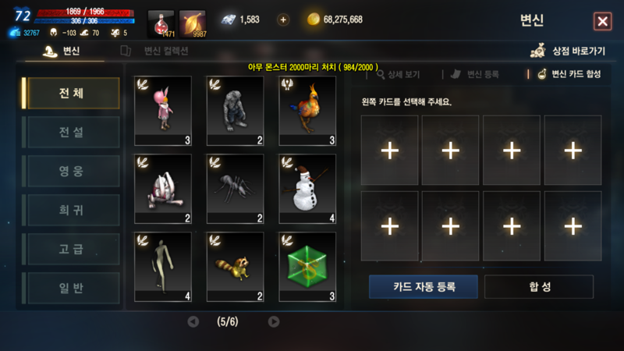Image resolution: width=624 pixels, height=351 pixels.
Task: Click the plus icon to add diamonds
Action: 283,19
